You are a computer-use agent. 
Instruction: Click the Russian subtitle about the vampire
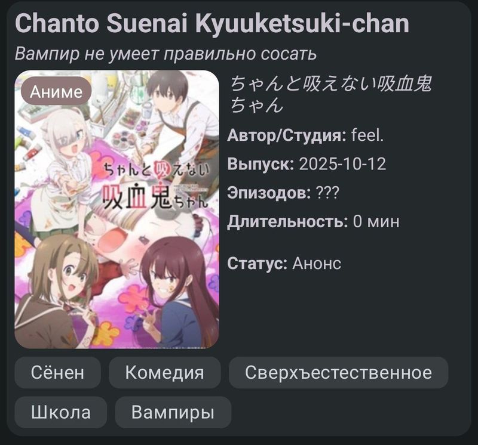point(166,54)
